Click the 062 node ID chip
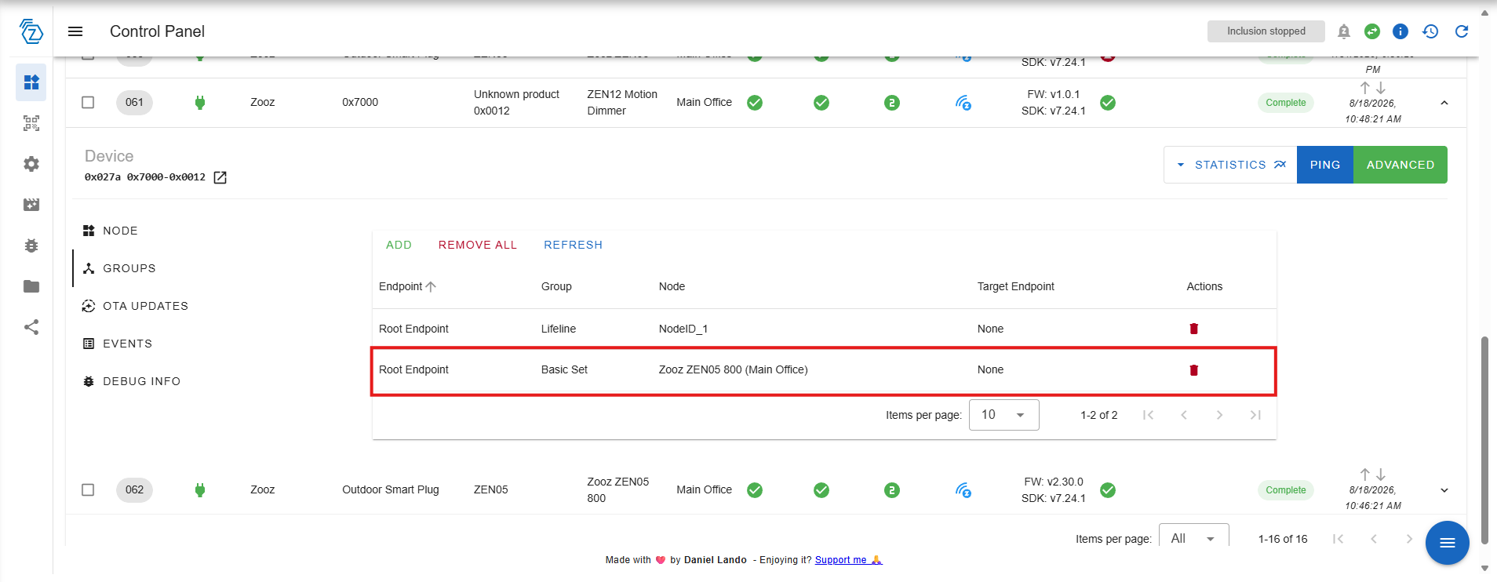The height and width of the screenshot is (582, 1497). tap(135, 490)
